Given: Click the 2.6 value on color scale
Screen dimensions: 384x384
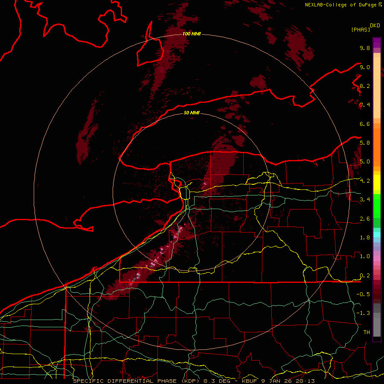Looking at the screenshot, I should click(365, 219).
